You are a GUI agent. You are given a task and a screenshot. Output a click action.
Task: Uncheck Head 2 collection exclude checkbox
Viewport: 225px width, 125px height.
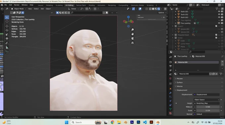[x=216, y=26]
